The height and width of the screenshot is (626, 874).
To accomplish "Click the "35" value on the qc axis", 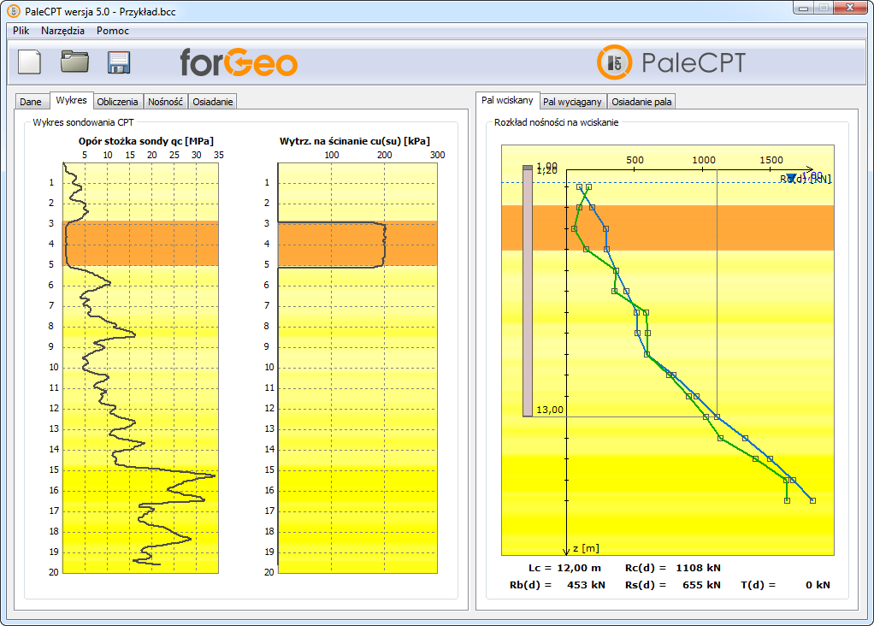I will click(x=219, y=155).
